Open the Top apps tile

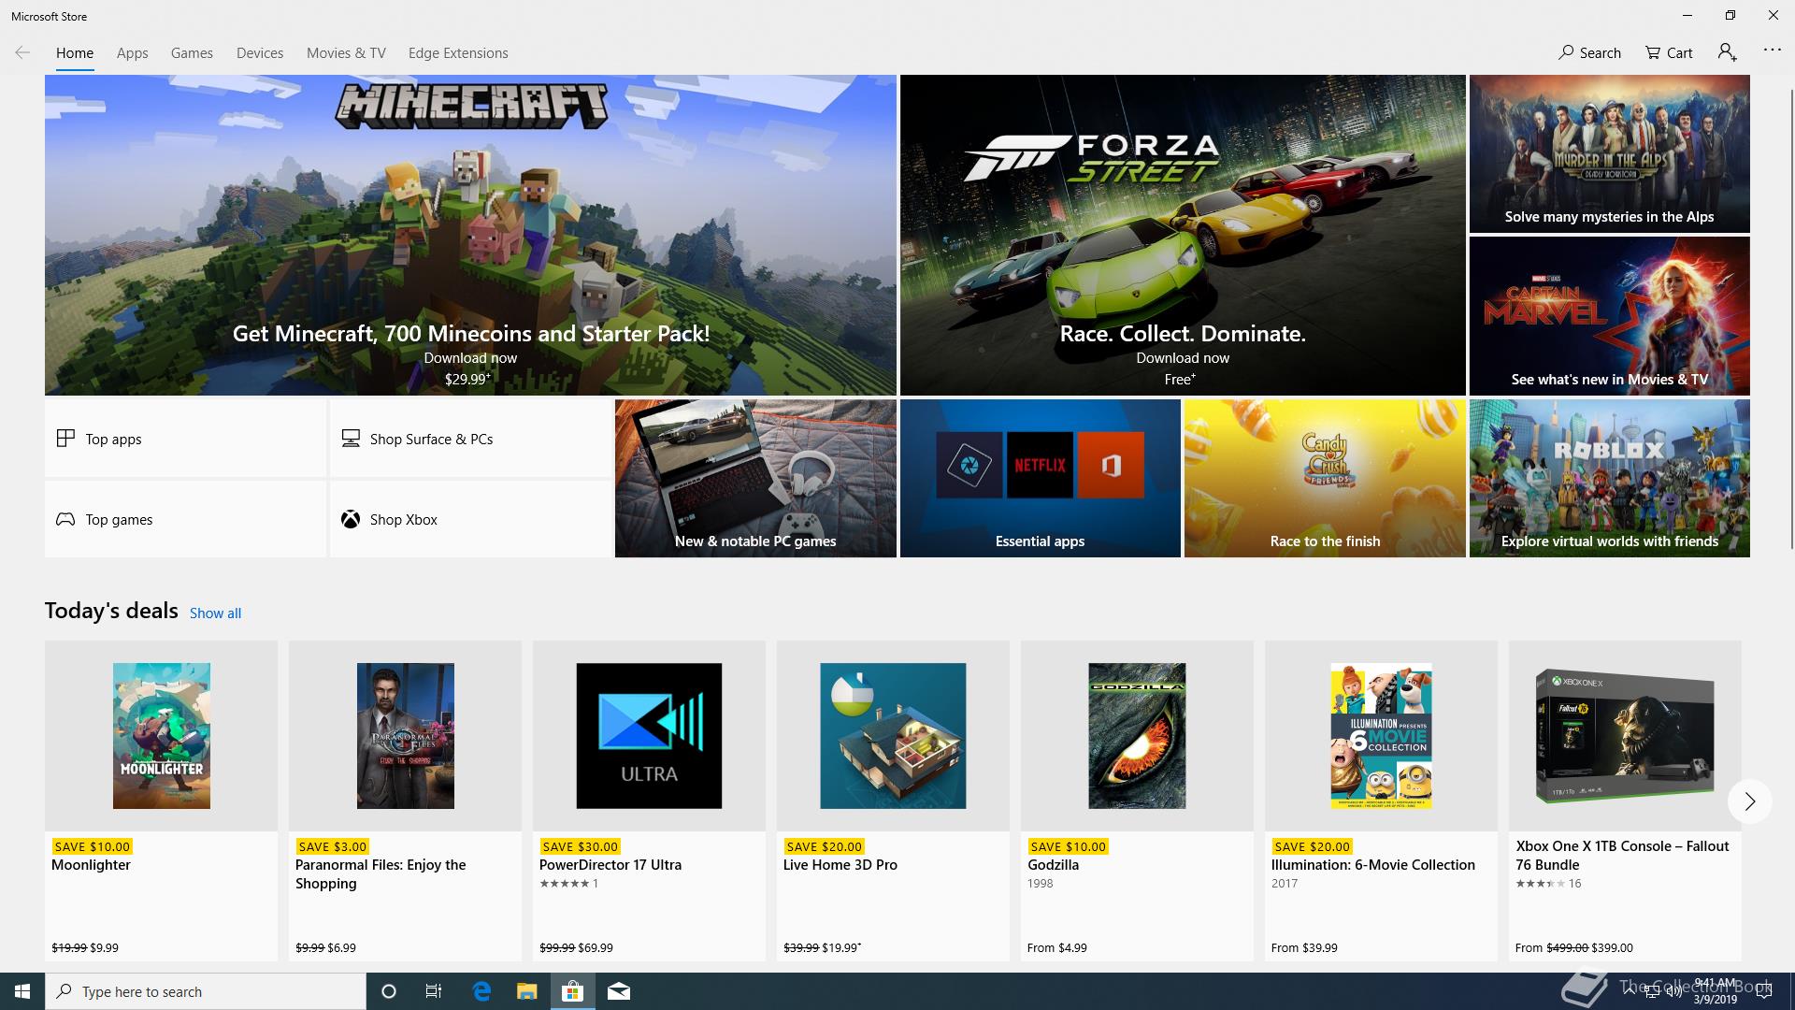tap(185, 439)
